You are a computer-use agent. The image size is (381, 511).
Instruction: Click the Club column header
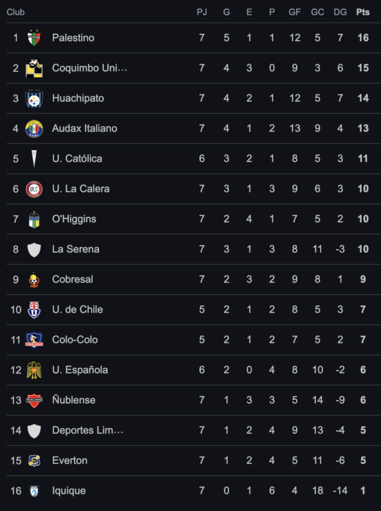pos(16,12)
